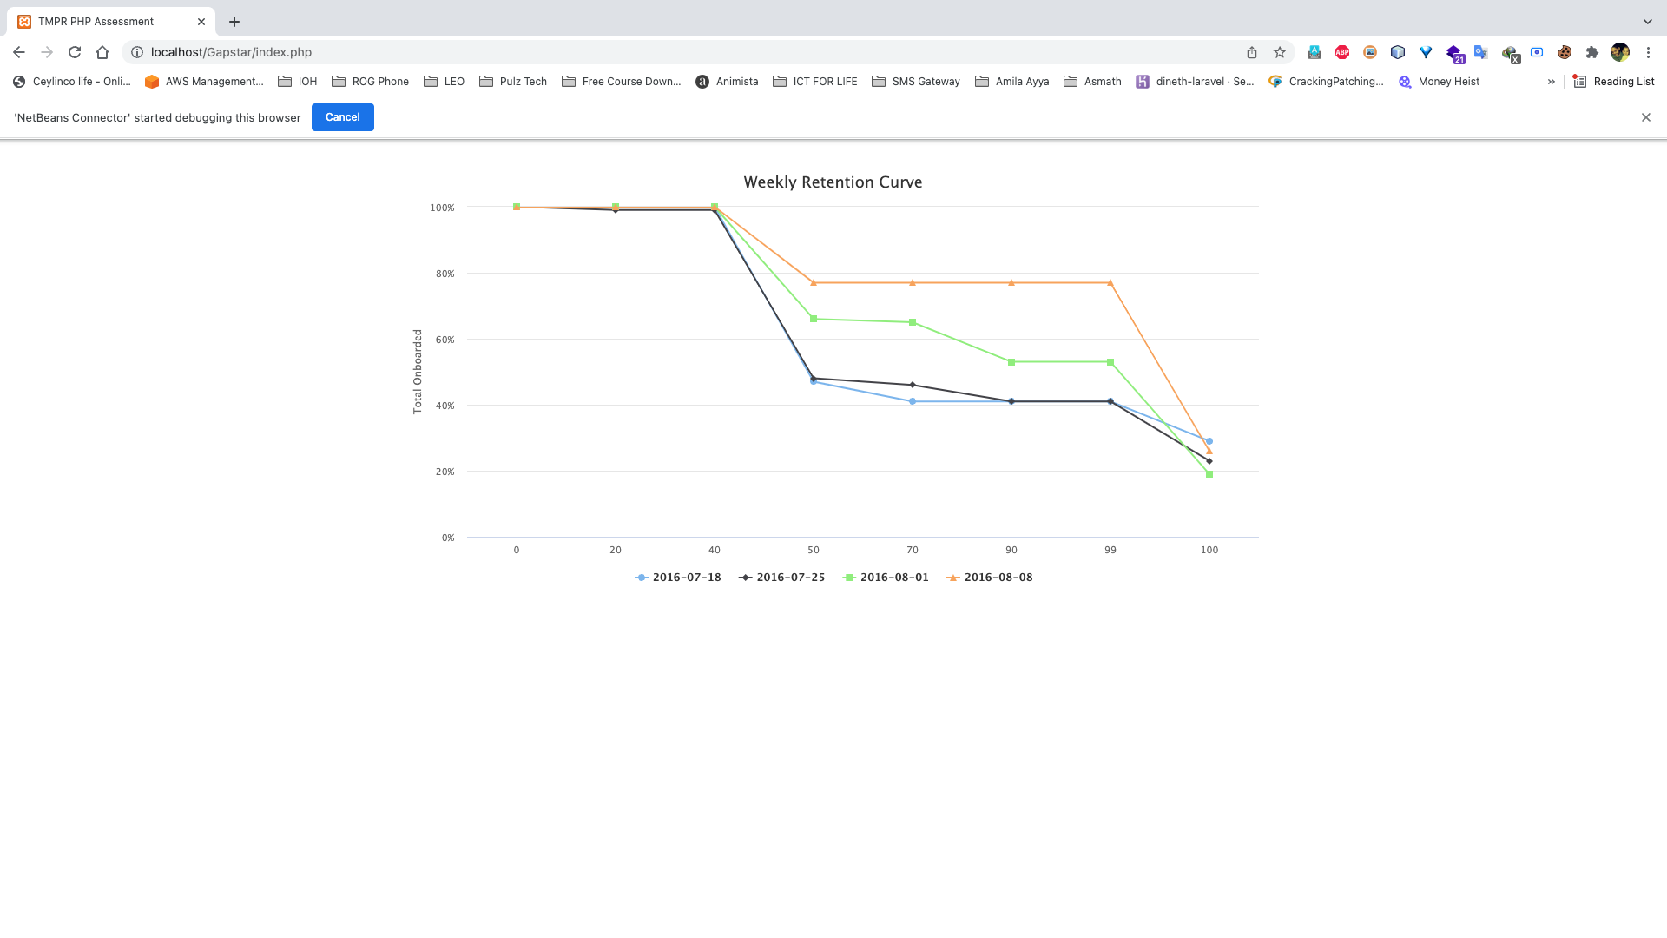Click the share icon in the address bar
Image resolution: width=1667 pixels, height=938 pixels.
coord(1252,52)
